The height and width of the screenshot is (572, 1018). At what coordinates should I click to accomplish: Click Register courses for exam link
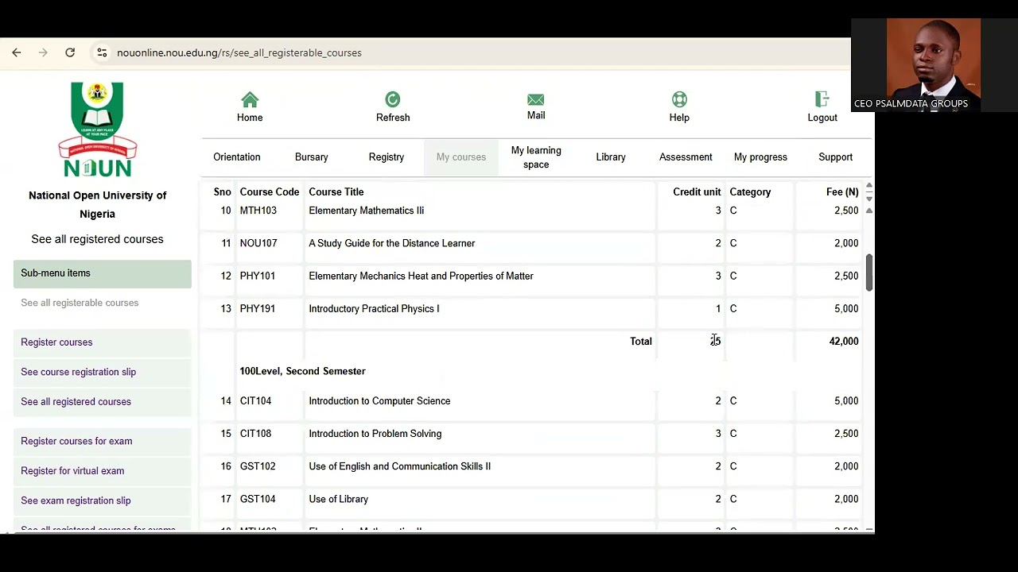(x=76, y=441)
